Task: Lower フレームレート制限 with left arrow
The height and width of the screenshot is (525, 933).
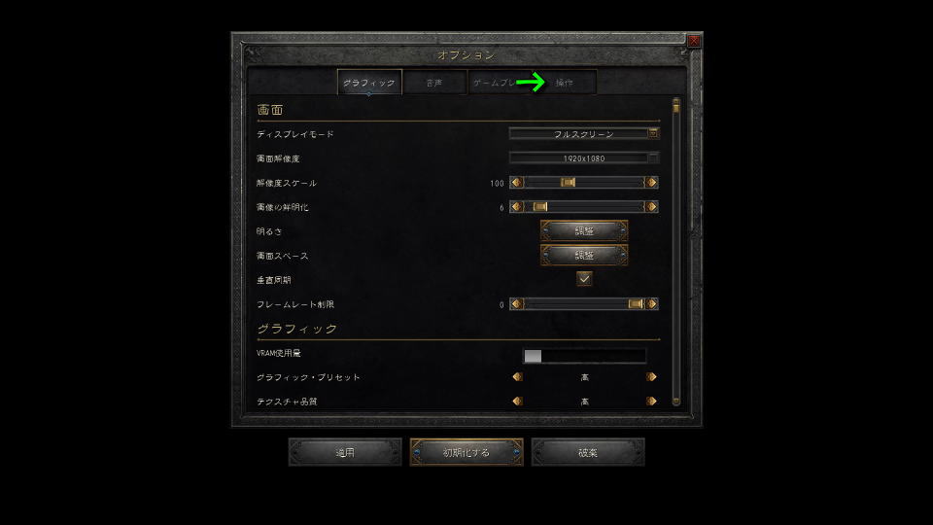Action: pos(516,304)
